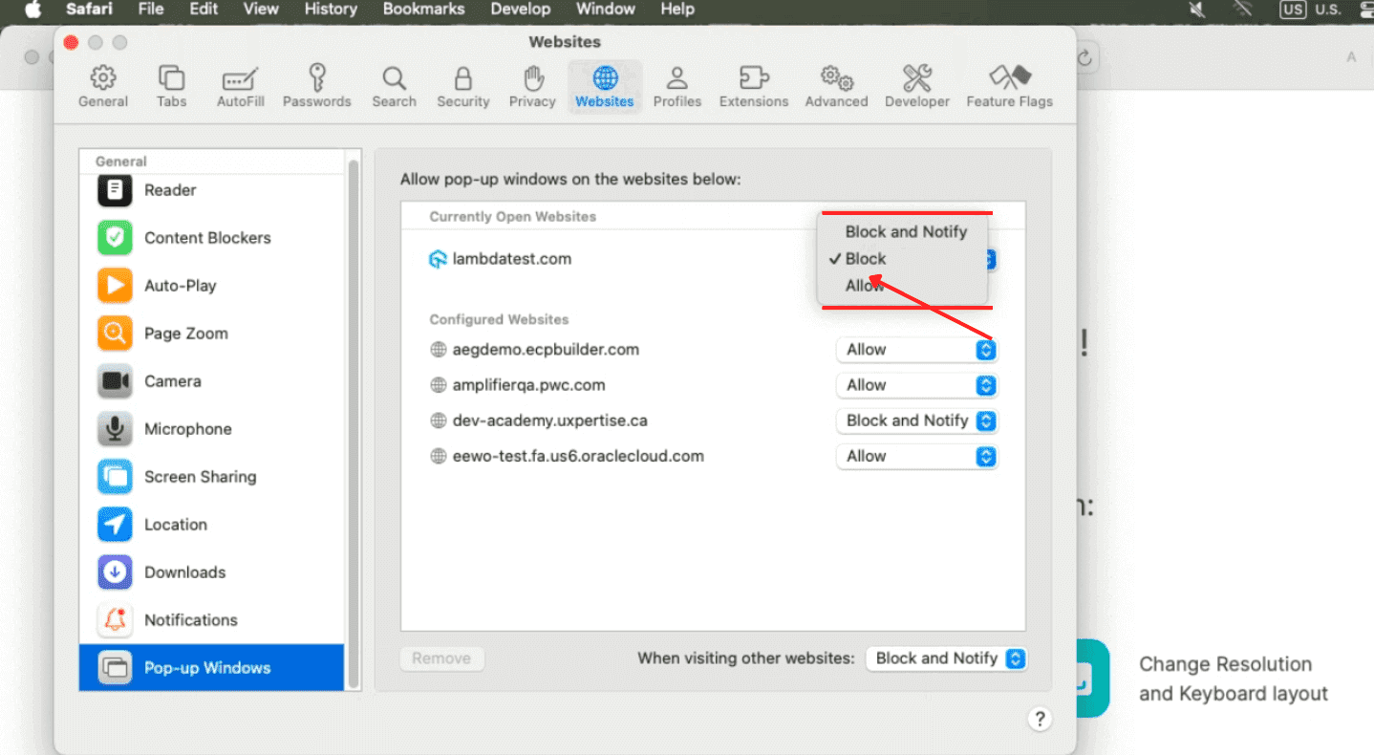Select Camera in the sidebar list

172,381
